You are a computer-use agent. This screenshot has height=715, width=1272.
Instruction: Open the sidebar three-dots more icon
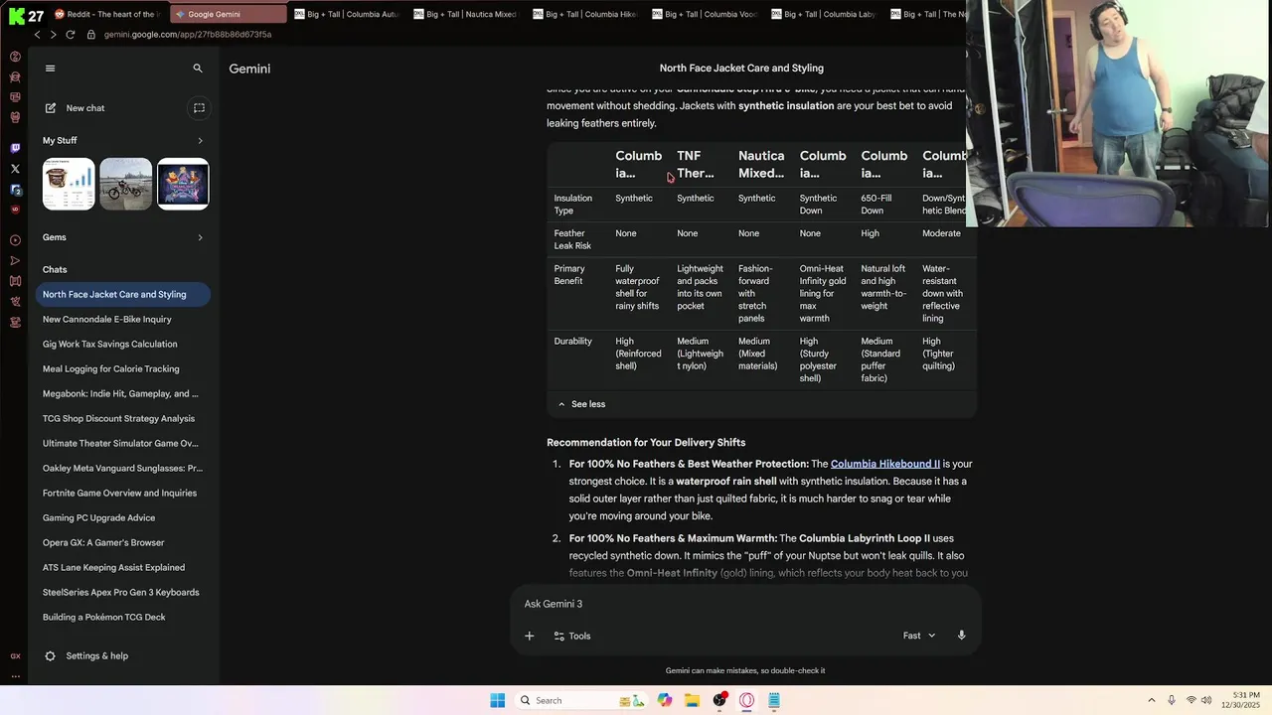tap(15, 676)
